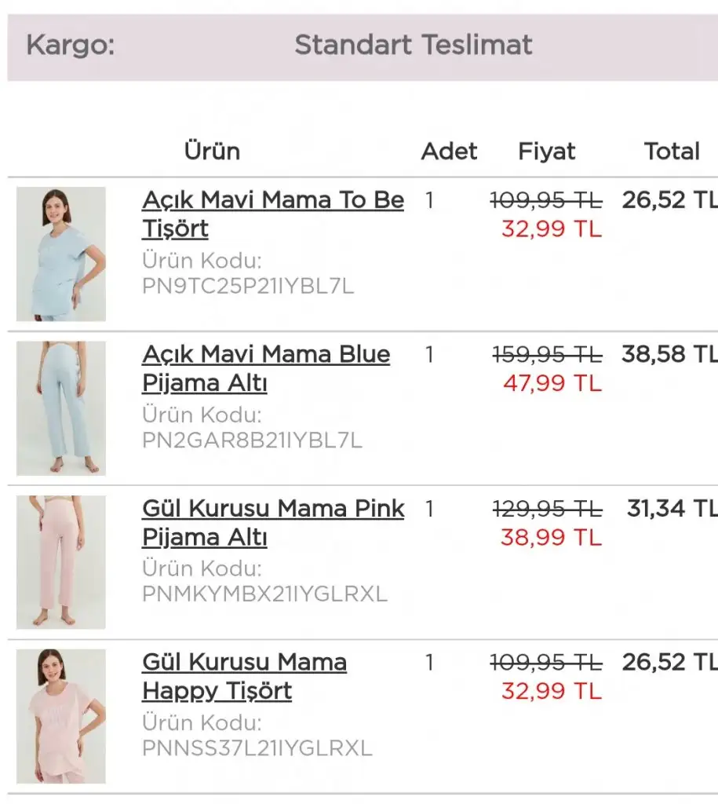Open the pink pajama pants product image
This screenshot has width=718, height=804.
(61, 562)
